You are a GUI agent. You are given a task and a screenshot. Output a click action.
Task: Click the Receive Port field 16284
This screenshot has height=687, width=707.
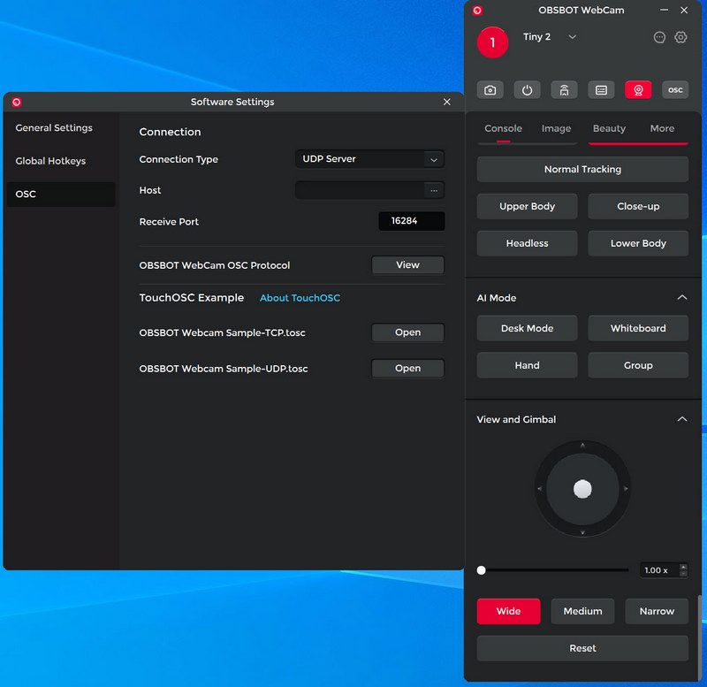pos(411,221)
